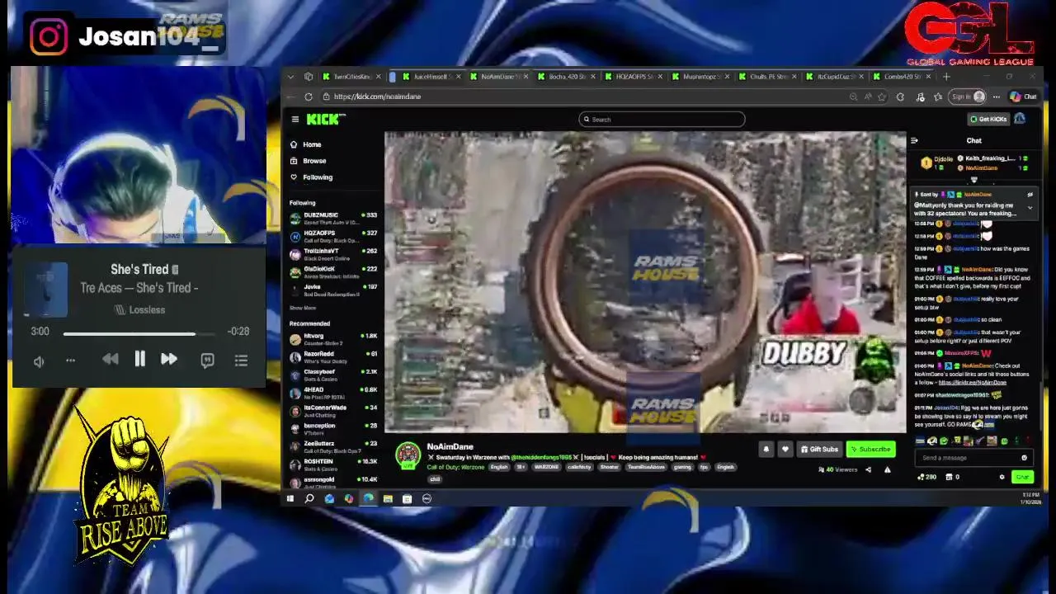Screen dimensions: 1056x594
Task: Click the report warning triangle icon
Action: click(x=887, y=469)
